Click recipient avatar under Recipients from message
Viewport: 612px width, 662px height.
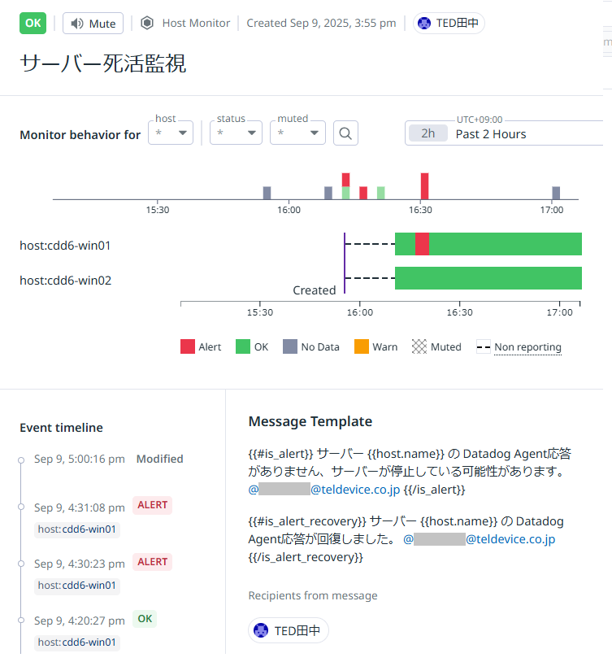(x=261, y=630)
